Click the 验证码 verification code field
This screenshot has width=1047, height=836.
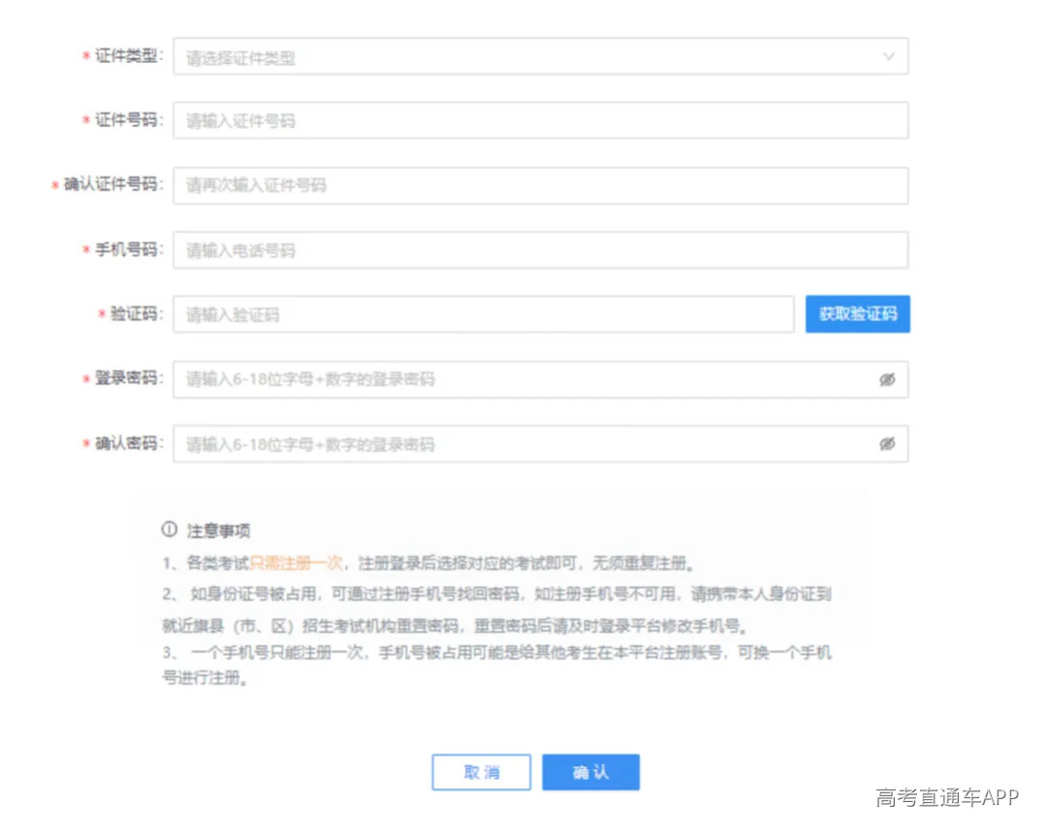(x=485, y=313)
